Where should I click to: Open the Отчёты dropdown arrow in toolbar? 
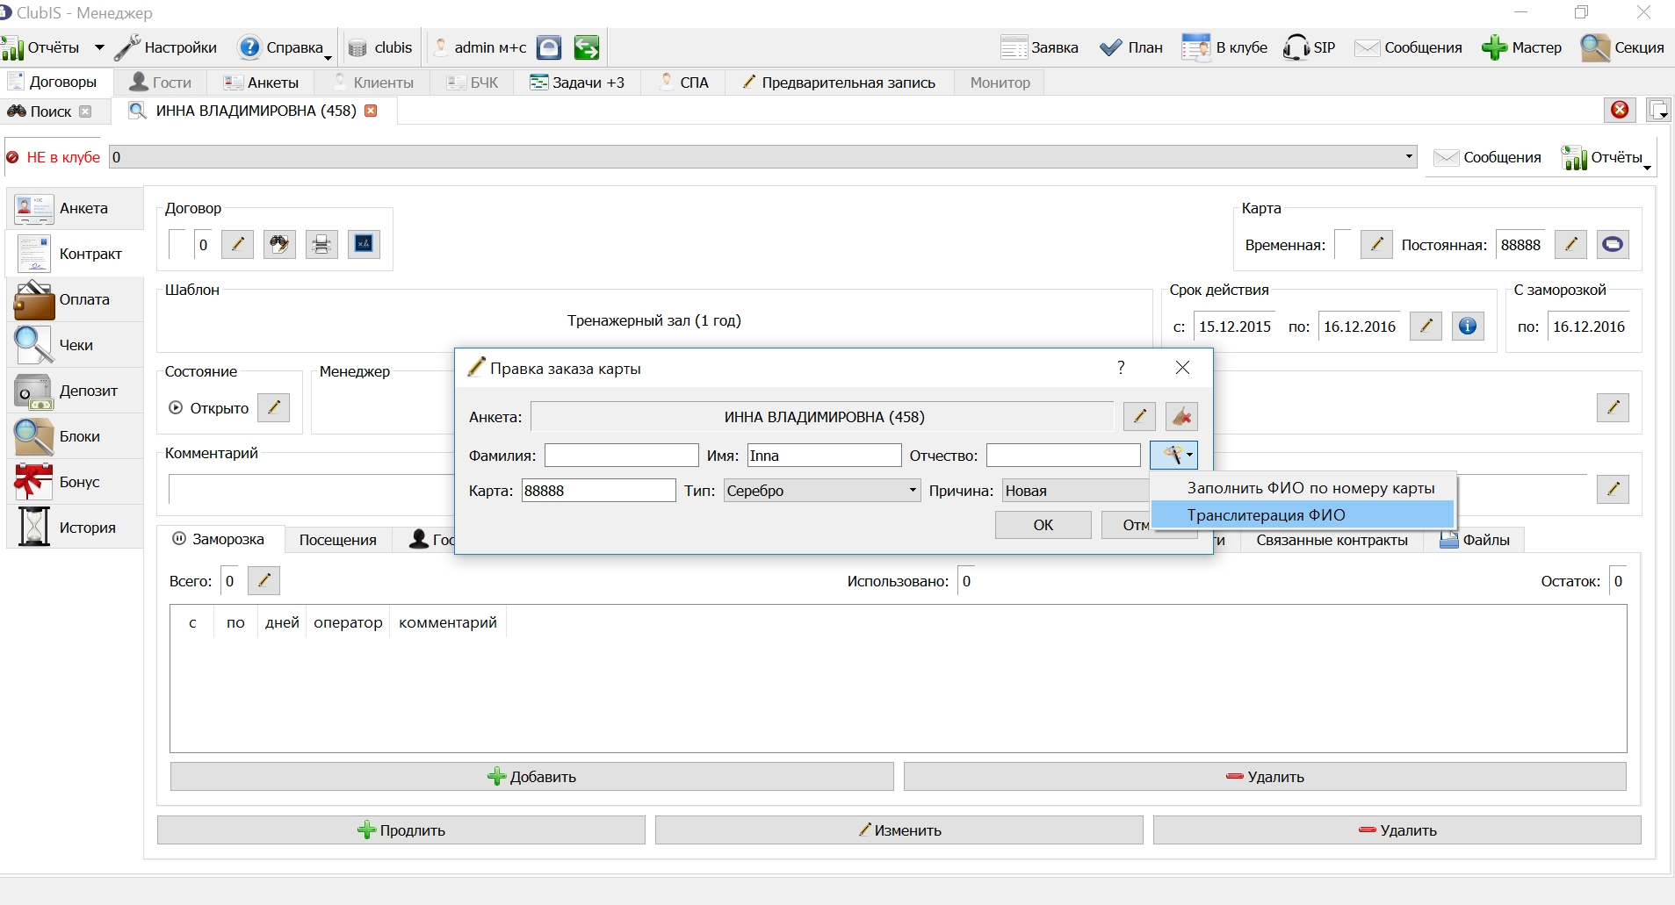[x=99, y=47]
